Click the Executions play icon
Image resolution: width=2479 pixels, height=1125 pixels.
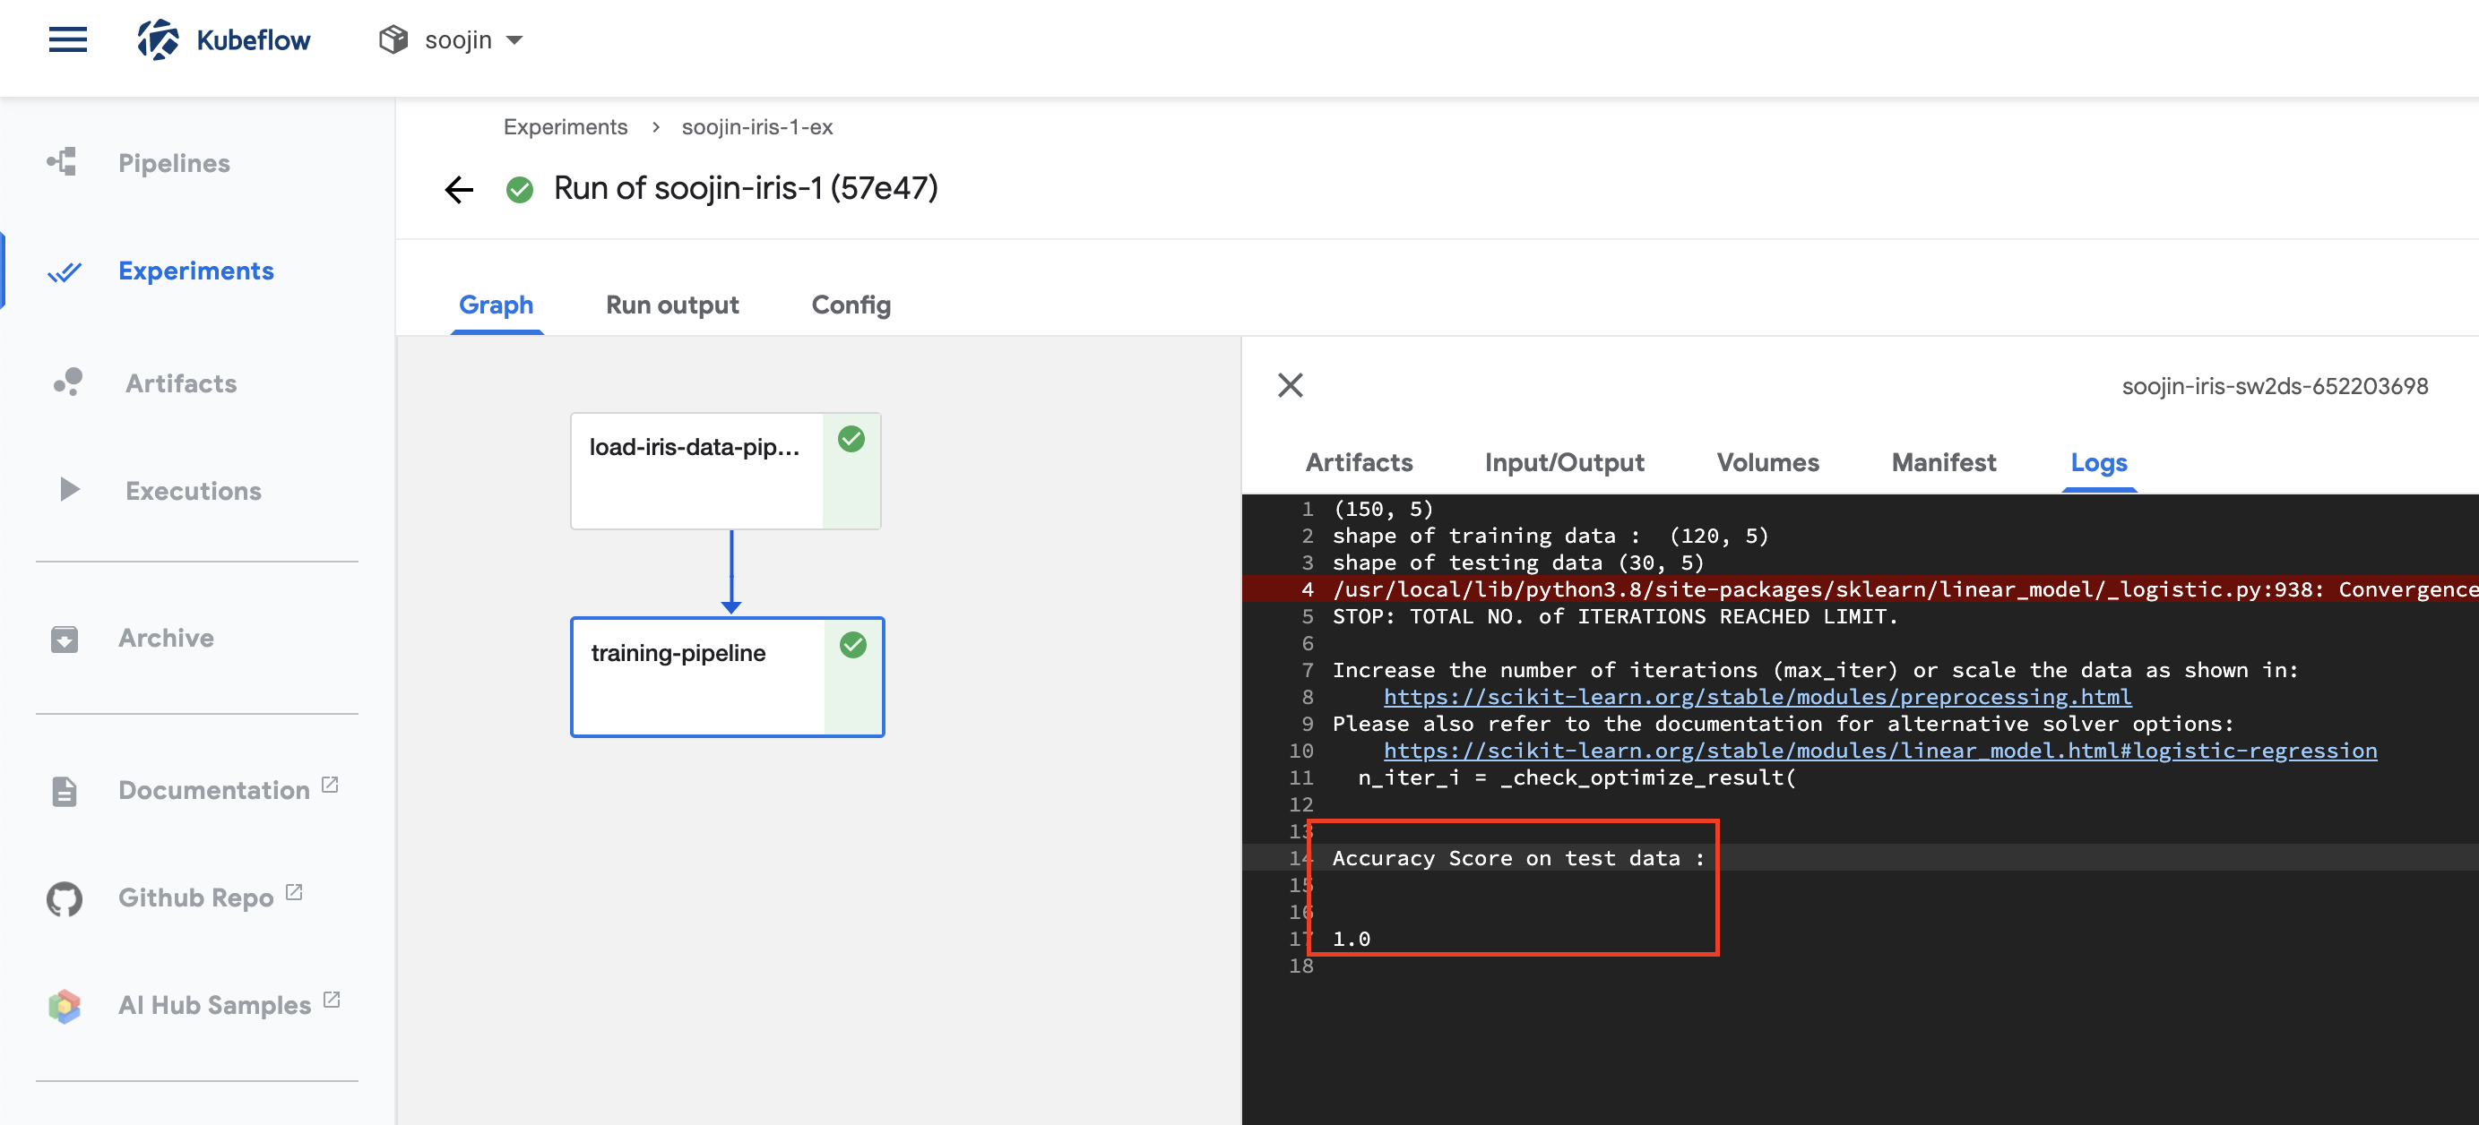coord(68,489)
